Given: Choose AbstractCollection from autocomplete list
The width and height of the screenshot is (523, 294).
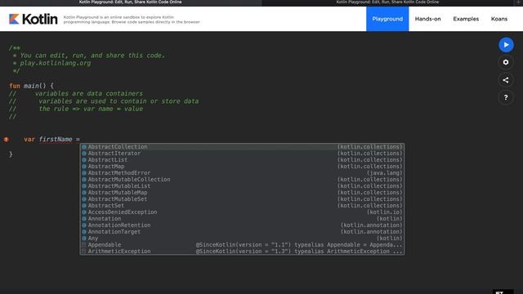Looking at the screenshot, I should 242,147.
